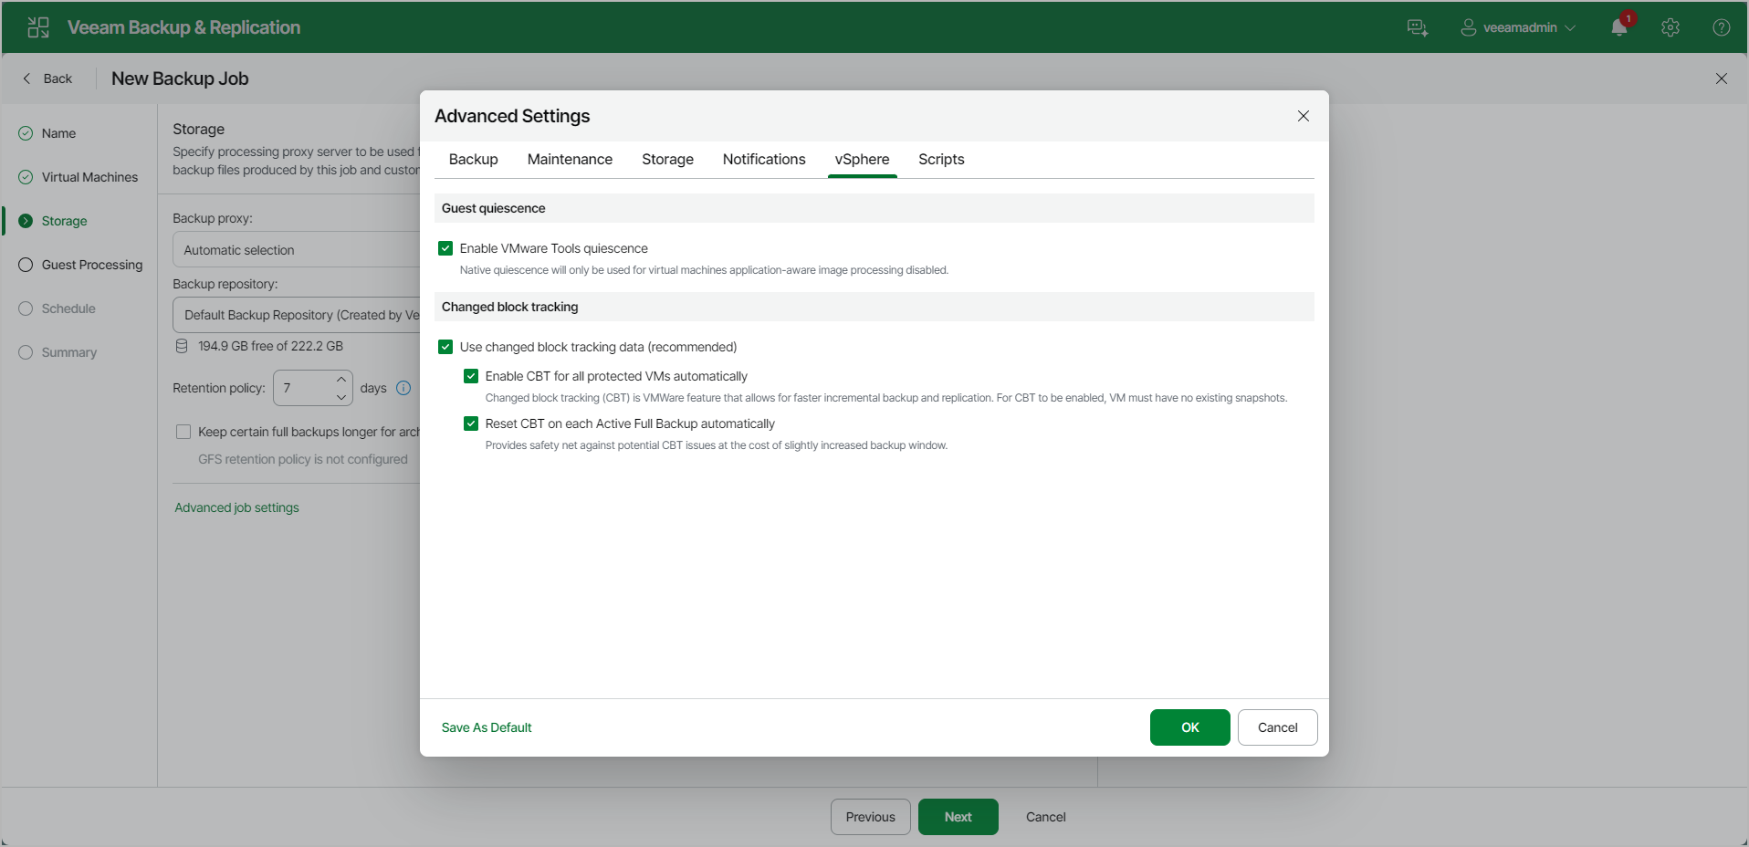Open the chat assistant icon in the header
The width and height of the screenshot is (1749, 847).
click(1418, 27)
